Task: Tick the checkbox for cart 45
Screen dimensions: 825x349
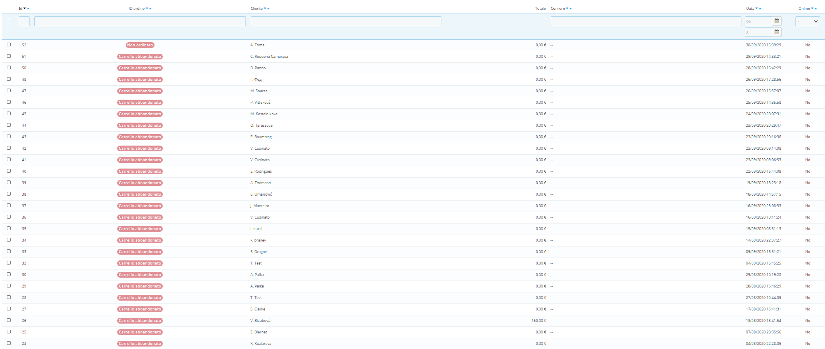Action: [9, 114]
